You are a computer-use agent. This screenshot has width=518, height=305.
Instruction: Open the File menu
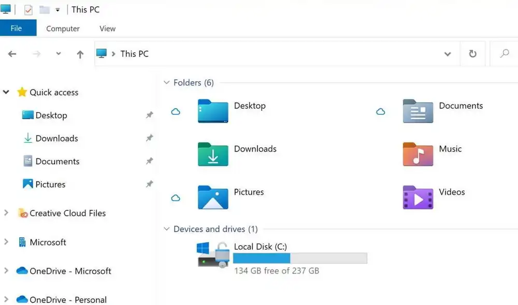[18, 28]
